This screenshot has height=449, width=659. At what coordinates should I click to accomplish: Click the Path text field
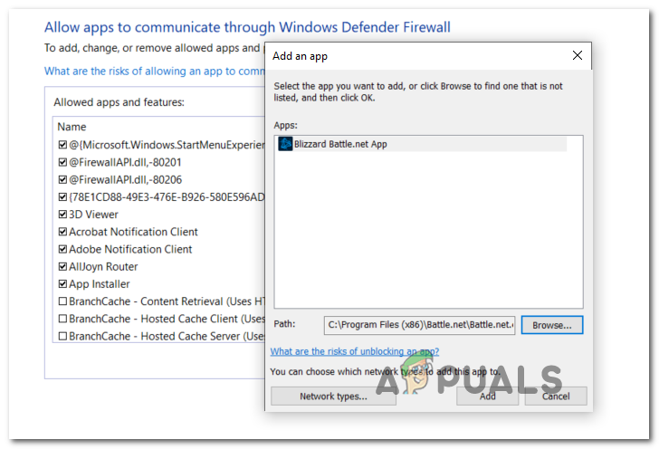coord(419,325)
